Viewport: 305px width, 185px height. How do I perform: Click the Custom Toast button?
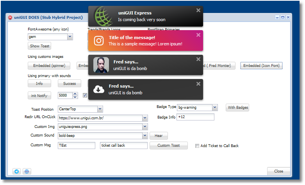click(169, 145)
